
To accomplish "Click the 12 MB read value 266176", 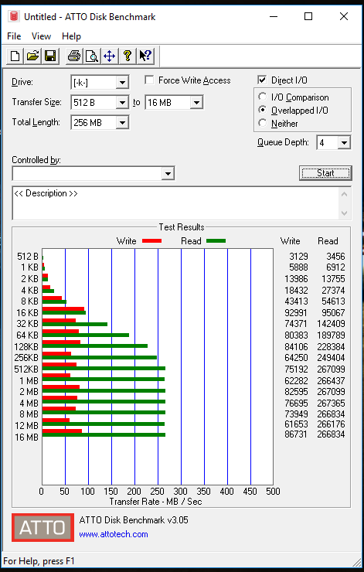I will 331,424.
